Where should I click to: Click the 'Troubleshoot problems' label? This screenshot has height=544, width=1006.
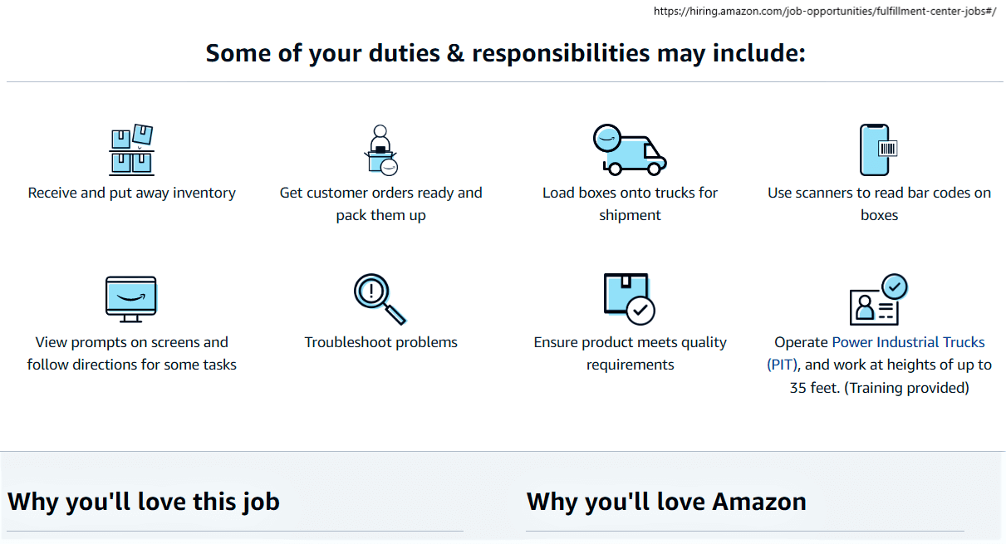tap(381, 342)
